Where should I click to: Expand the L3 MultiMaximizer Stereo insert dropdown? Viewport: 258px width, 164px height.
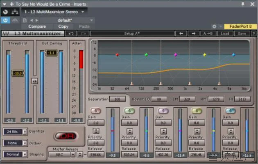83,12
